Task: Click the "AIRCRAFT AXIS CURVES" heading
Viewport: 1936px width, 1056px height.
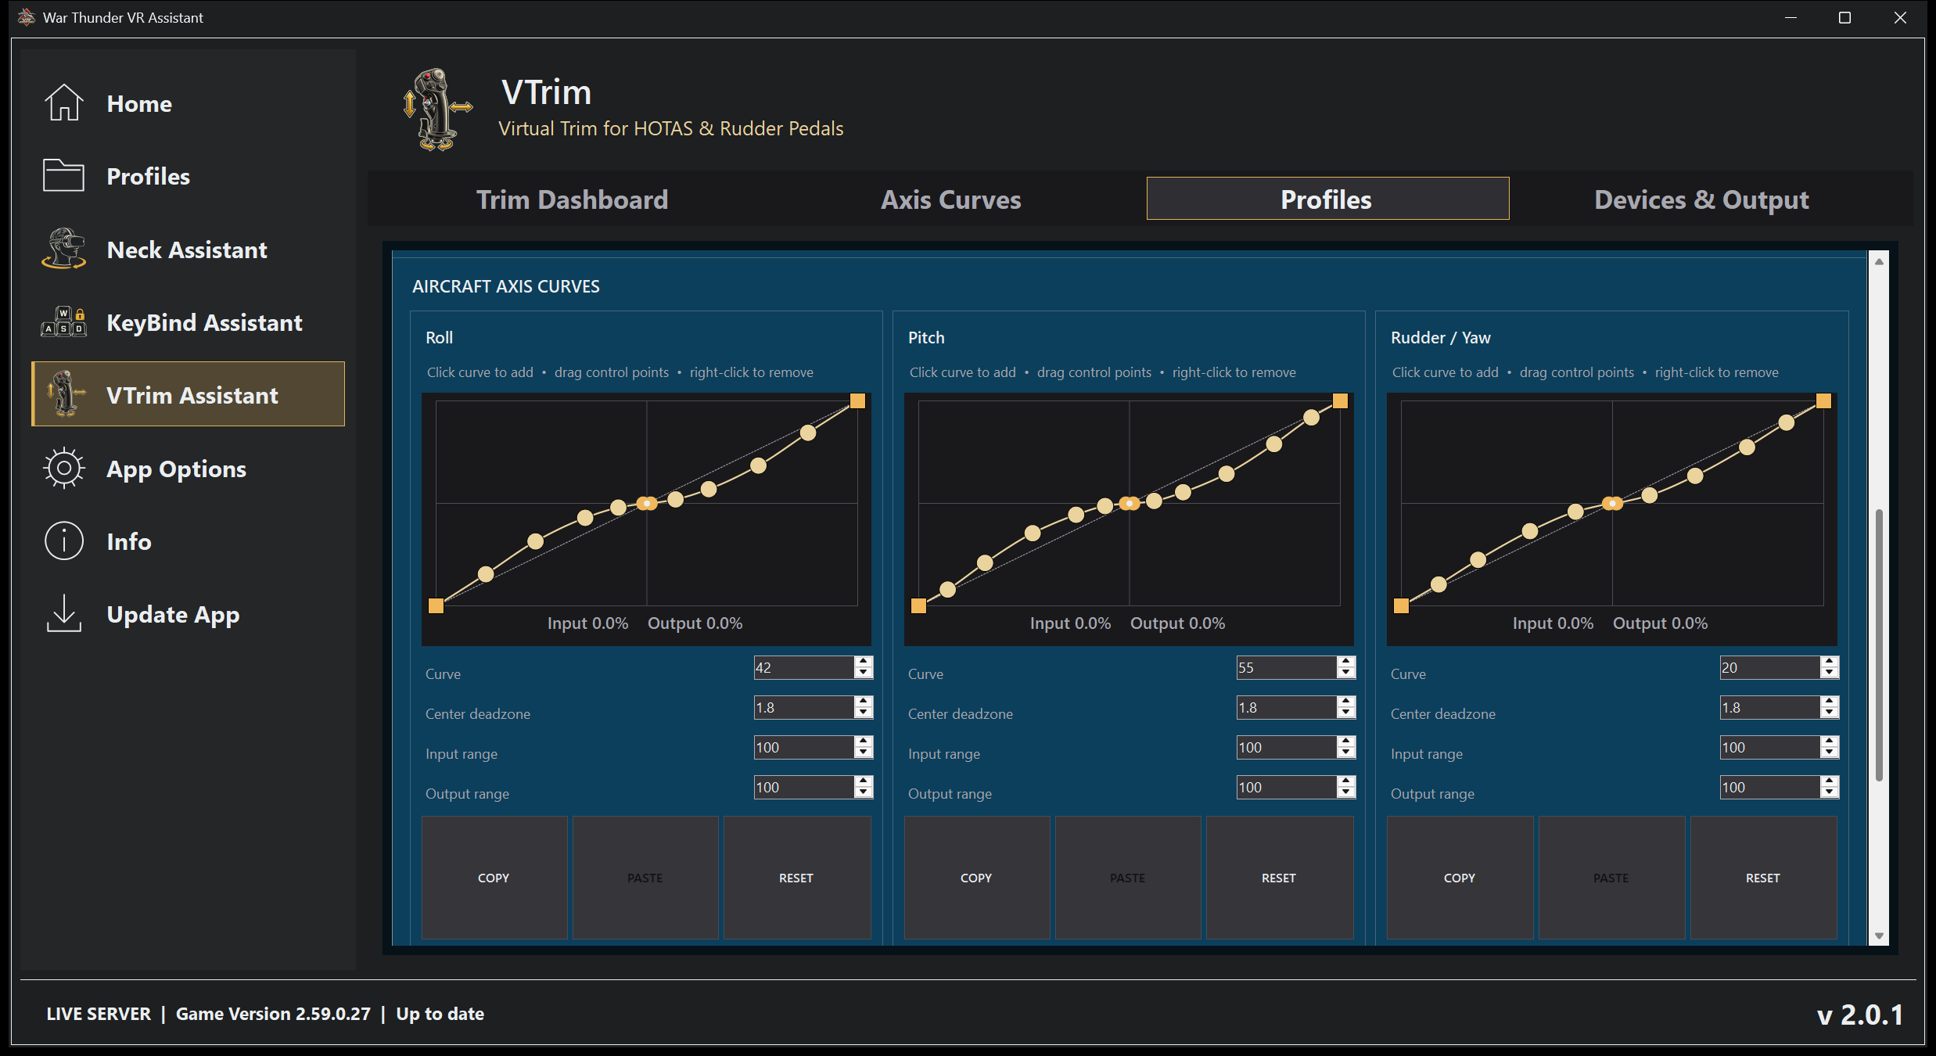Action: [x=506, y=286]
